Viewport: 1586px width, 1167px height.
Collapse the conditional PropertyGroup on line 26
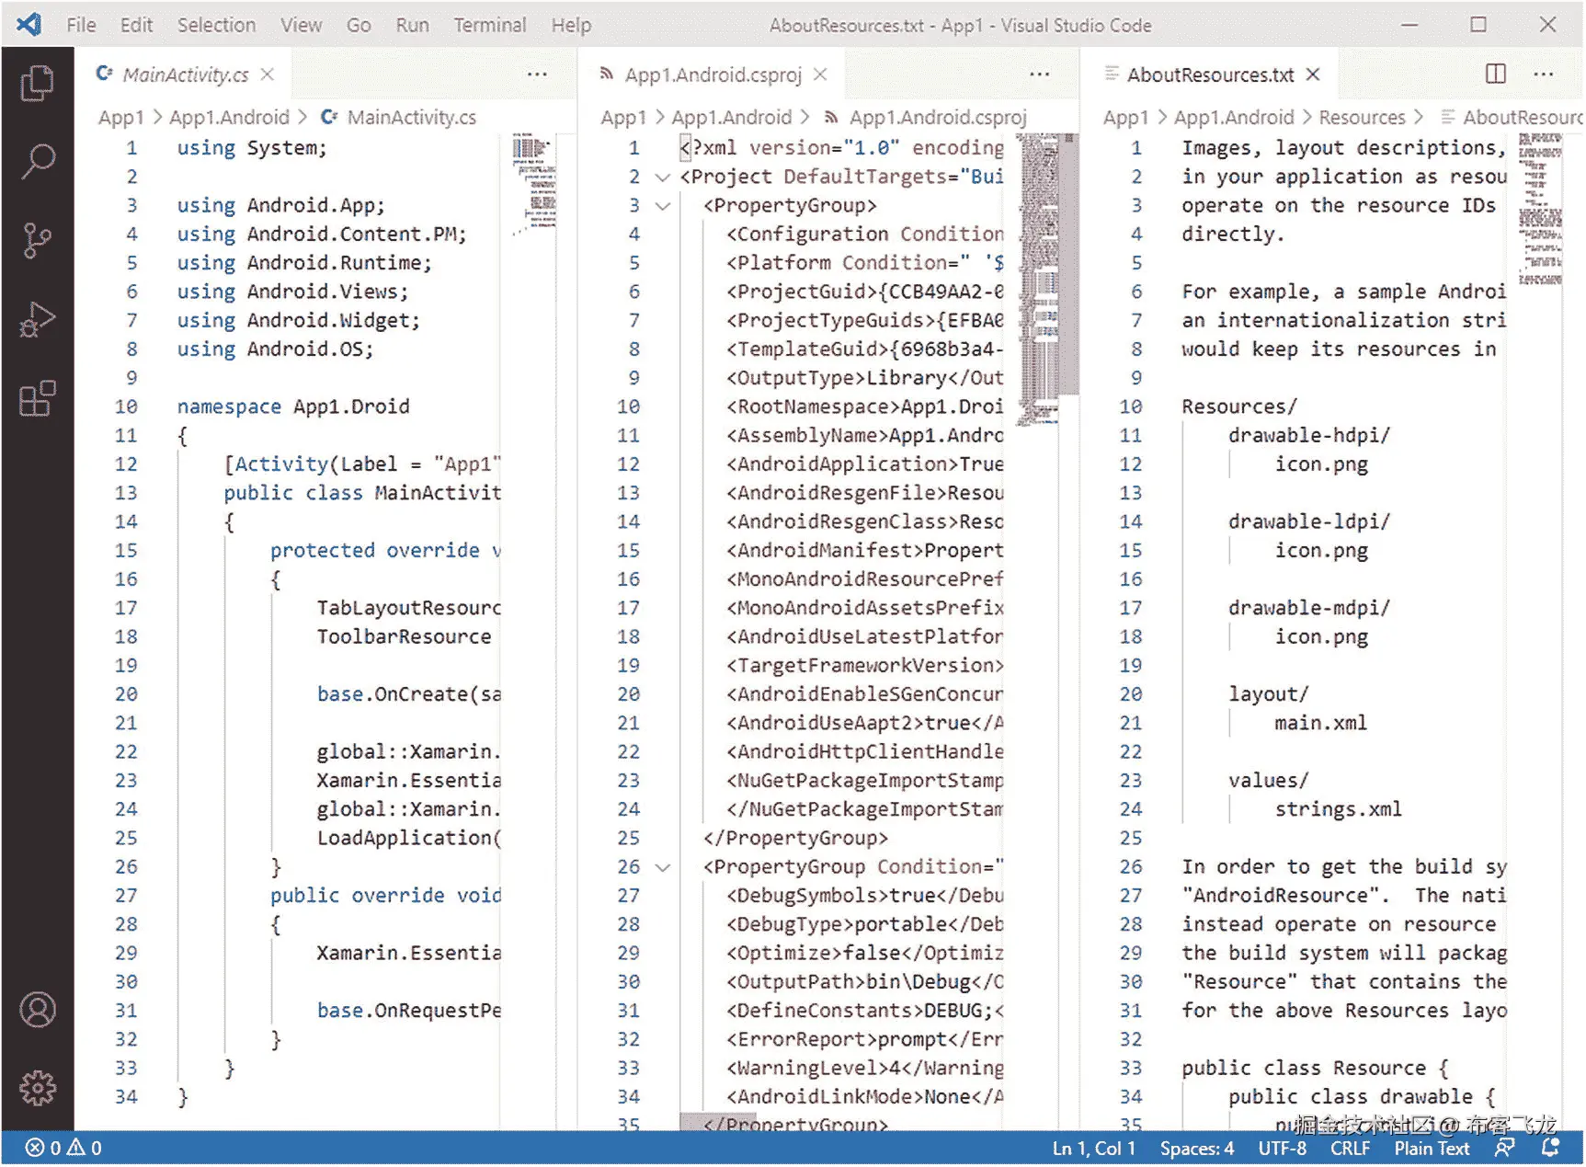pos(662,866)
